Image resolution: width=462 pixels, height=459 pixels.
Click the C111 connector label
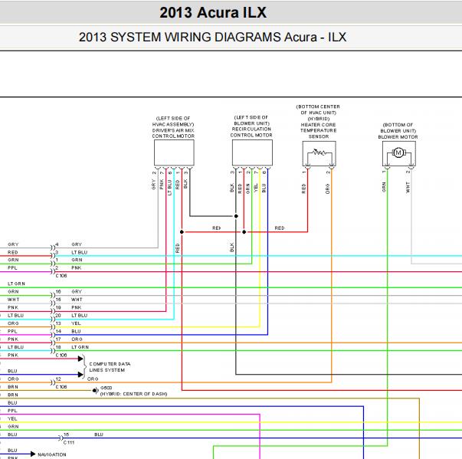pos(69,442)
